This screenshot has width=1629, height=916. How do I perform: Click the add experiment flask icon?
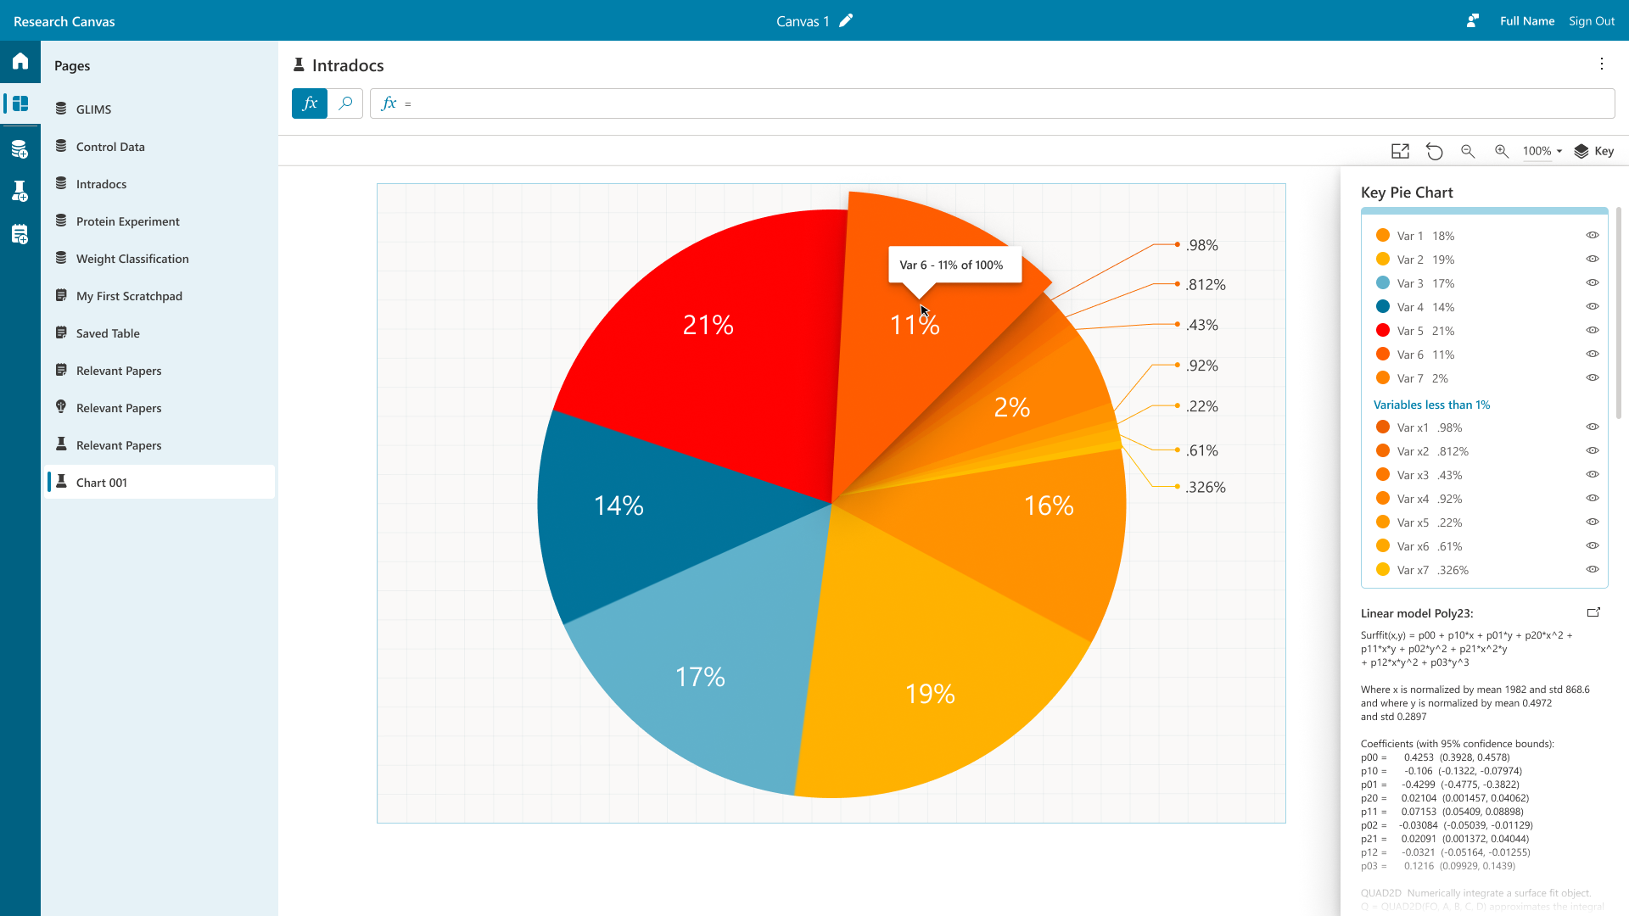20,192
